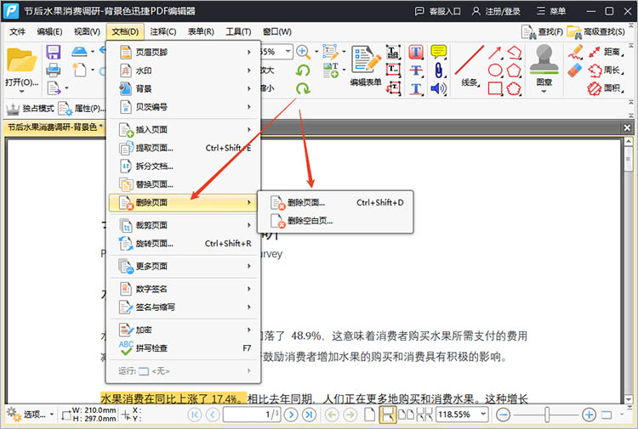Click 客服入口 customer service link

tap(438, 11)
